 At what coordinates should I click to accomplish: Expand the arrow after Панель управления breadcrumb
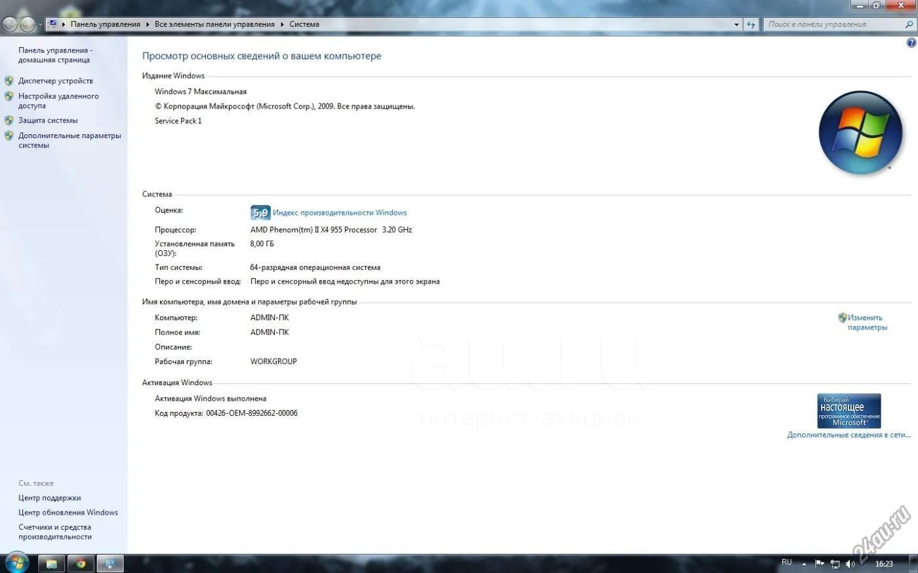[148, 24]
